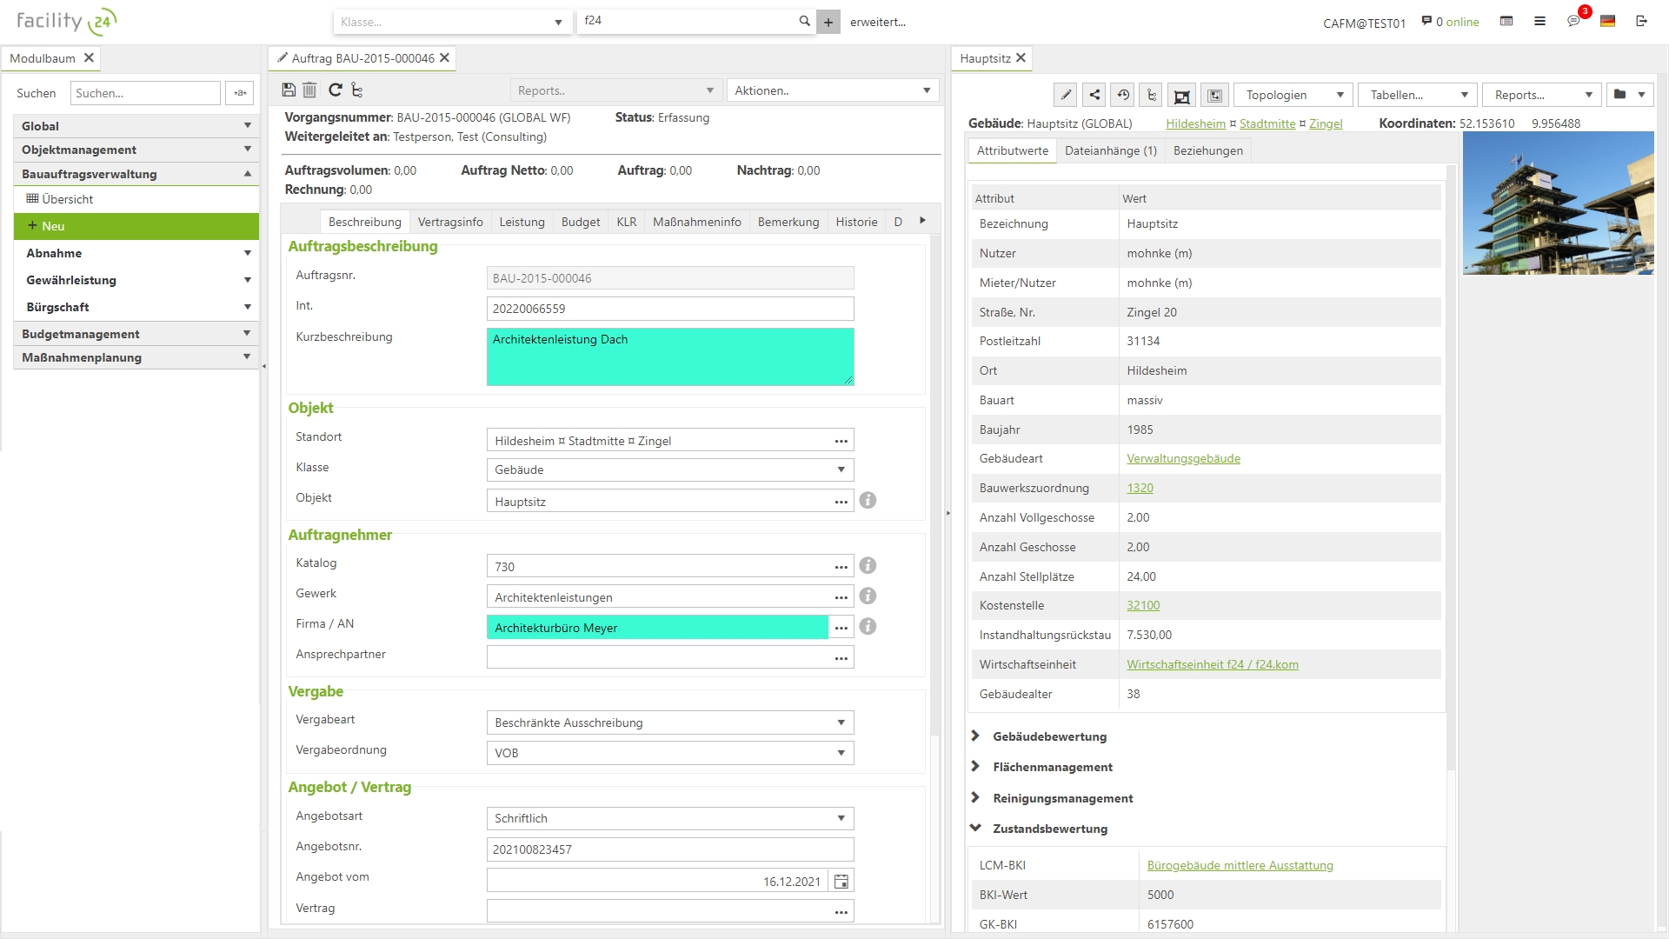1669x939 pixels.
Task: Collapse the Zustandsbewertung section
Action: (976, 828)
